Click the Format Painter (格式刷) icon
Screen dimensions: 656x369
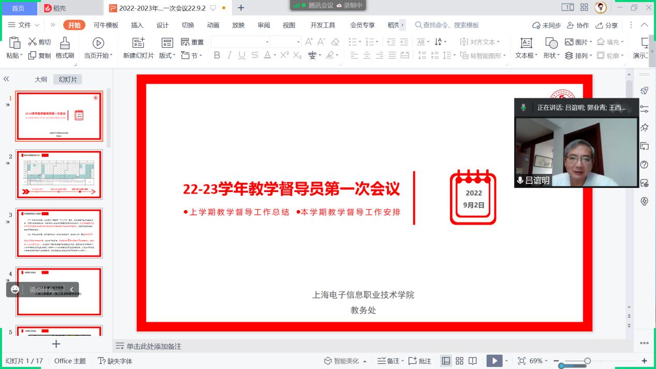(x=65, y=43)
